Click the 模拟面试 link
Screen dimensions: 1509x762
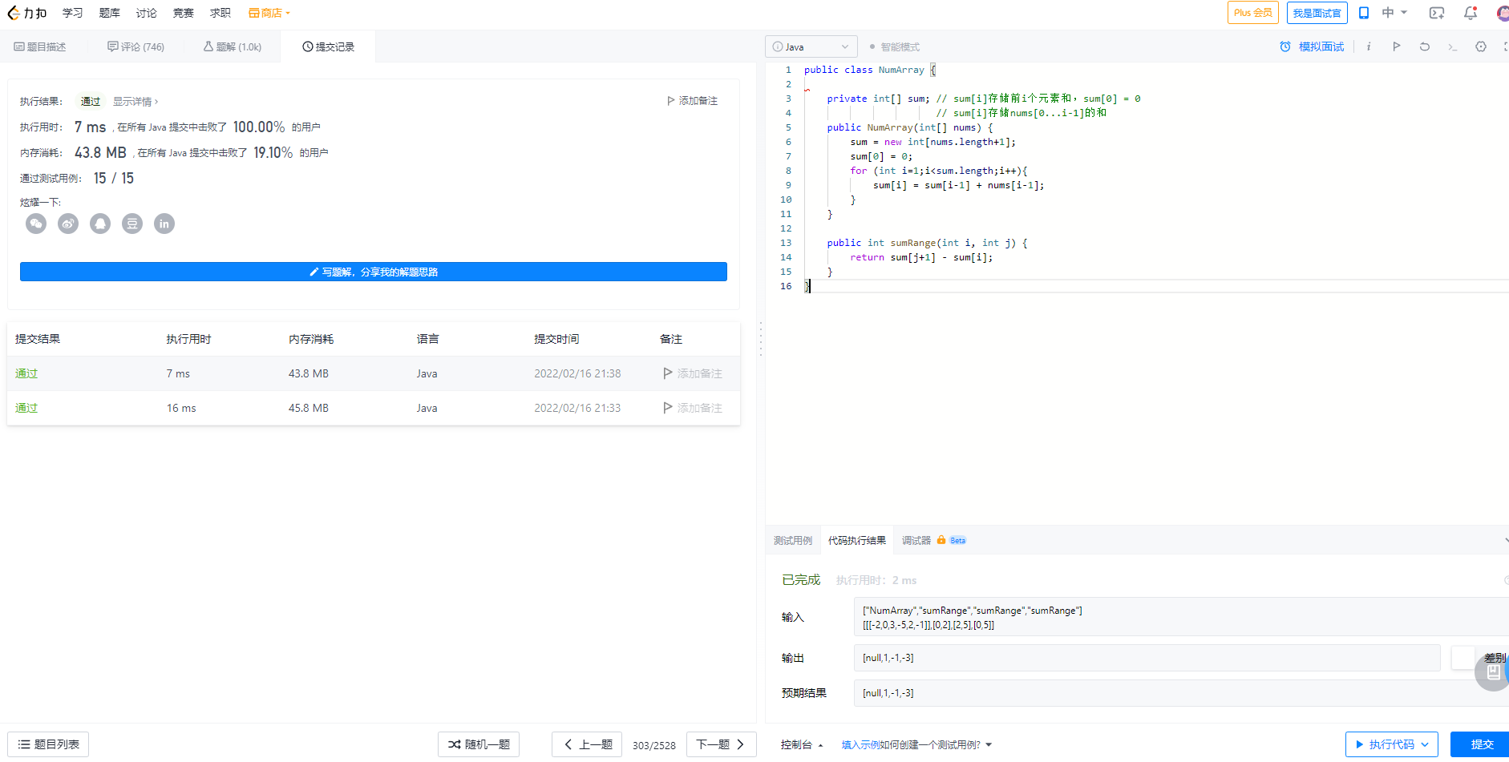(x=1321, y=46)
